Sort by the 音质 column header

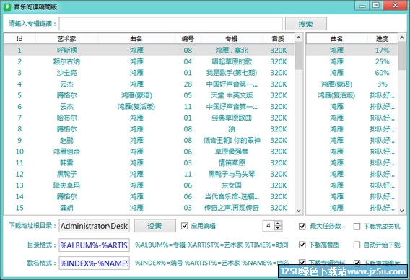(278, 39)
